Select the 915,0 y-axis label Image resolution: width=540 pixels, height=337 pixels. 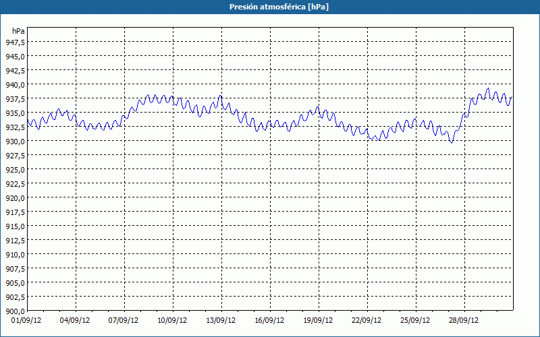tap(15, 226)
